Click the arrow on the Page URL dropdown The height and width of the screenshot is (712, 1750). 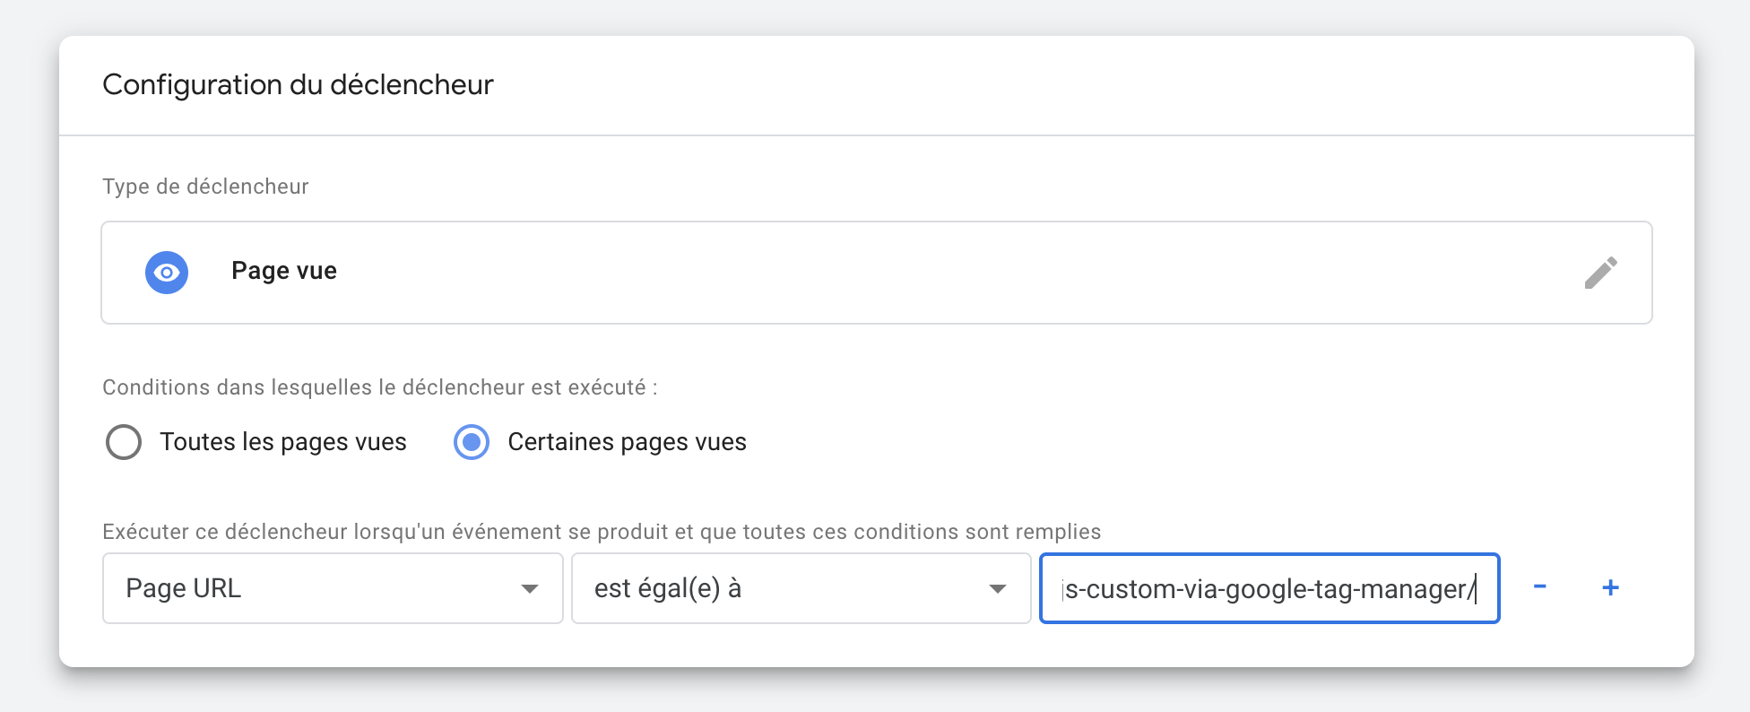pos(530,589)
